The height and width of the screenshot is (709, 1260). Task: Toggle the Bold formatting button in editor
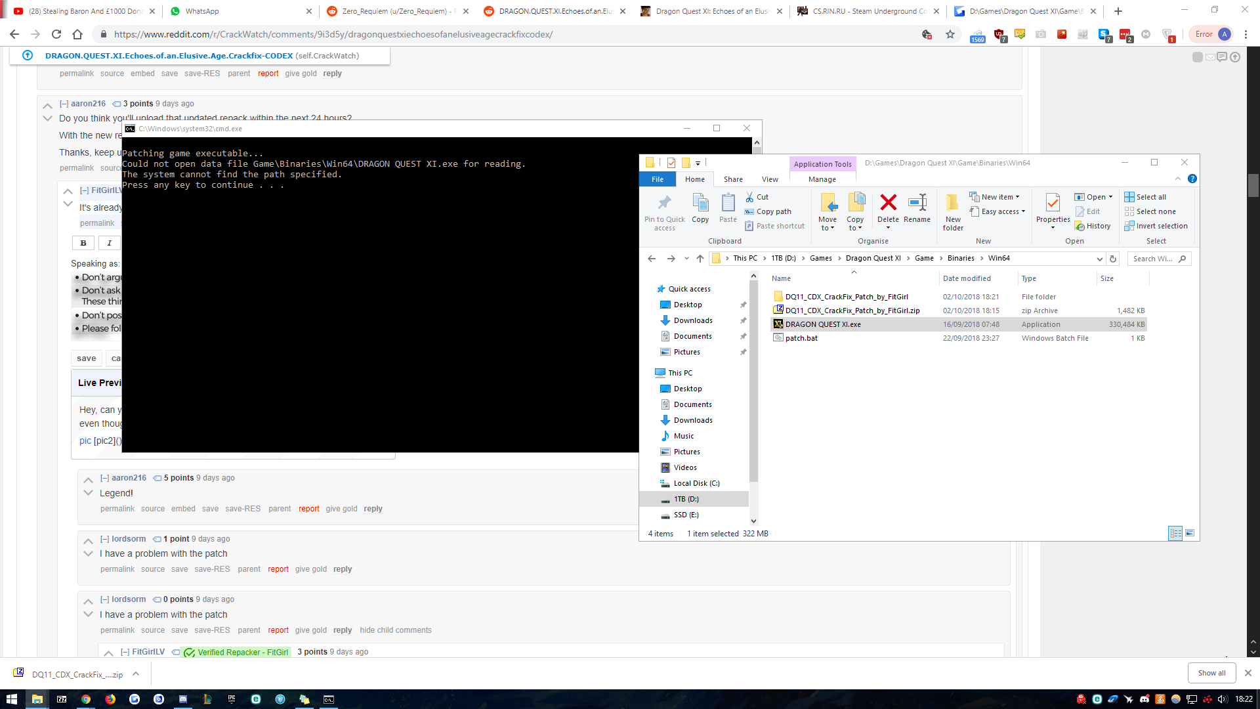pos(83,243)
